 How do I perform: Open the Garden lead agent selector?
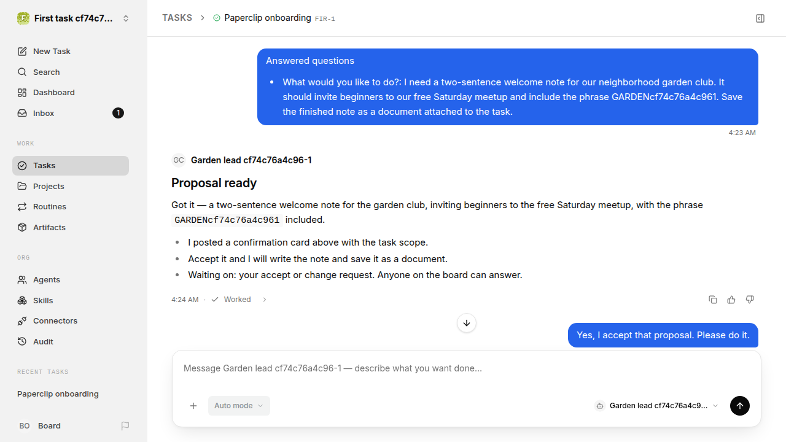[657, 406]
